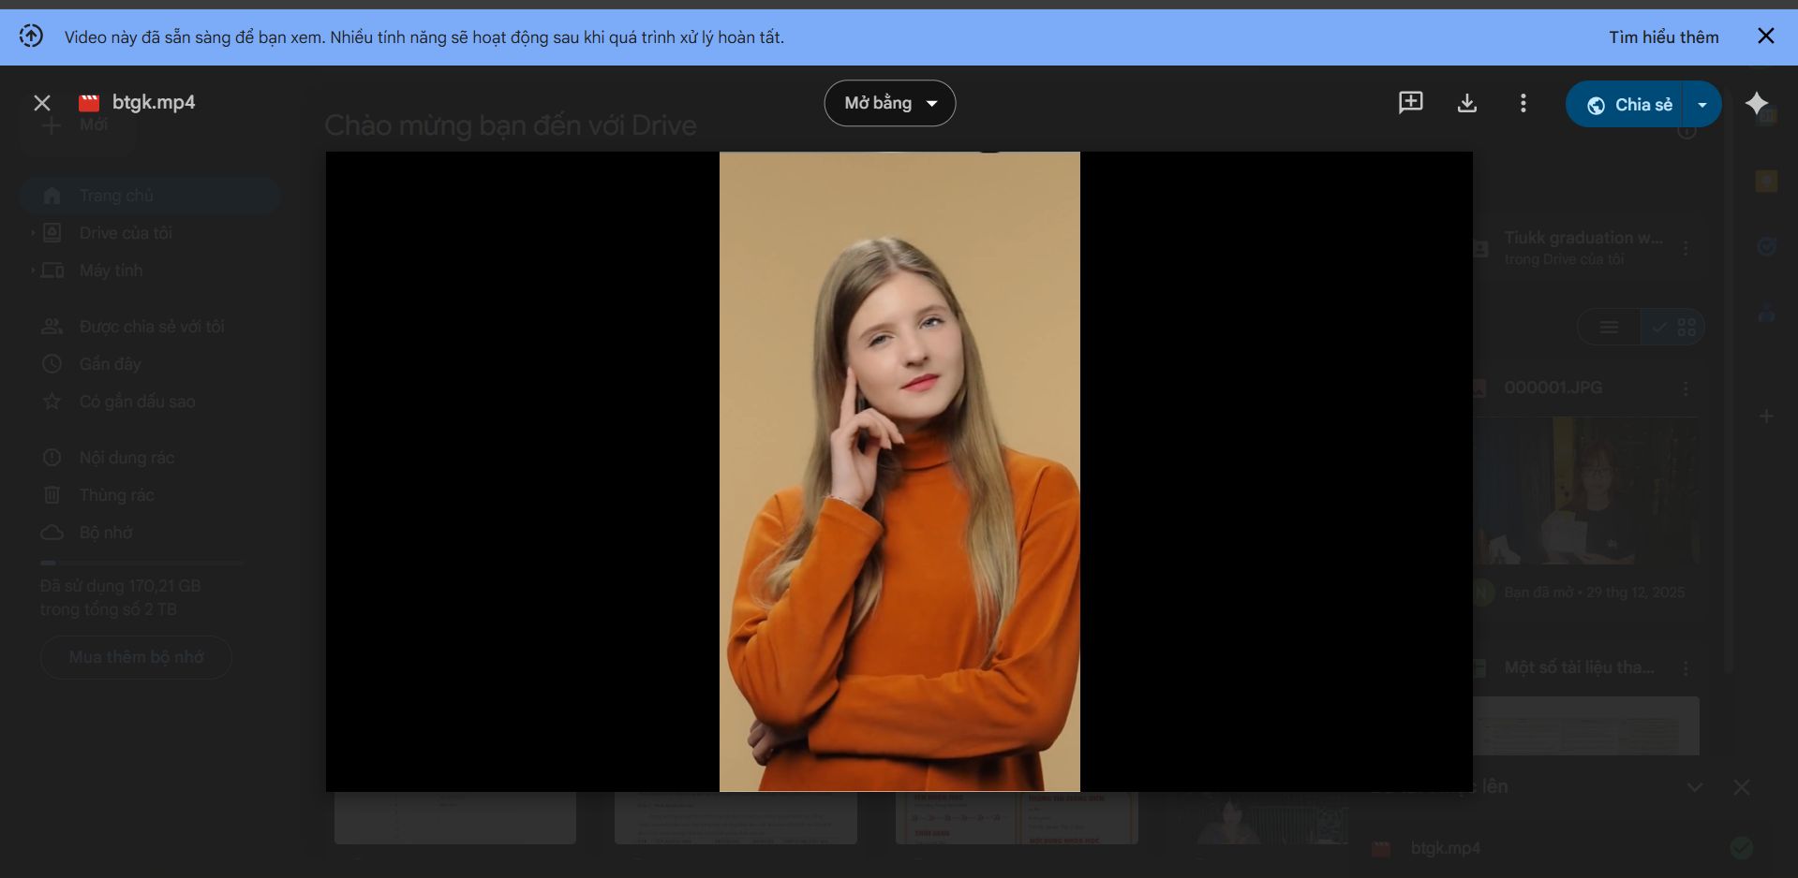This screenshot has width=1798, height=878.
Task: Open 'Có gắn dấu sao' starred items
Action: coord(137,402)
